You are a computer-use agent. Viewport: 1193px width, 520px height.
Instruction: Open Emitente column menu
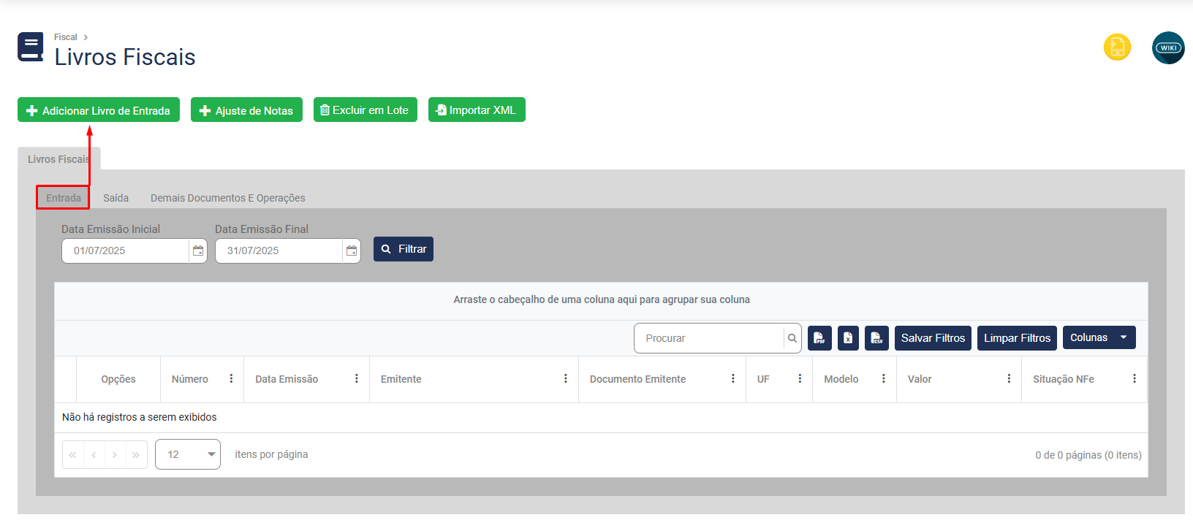pos(566,379)
